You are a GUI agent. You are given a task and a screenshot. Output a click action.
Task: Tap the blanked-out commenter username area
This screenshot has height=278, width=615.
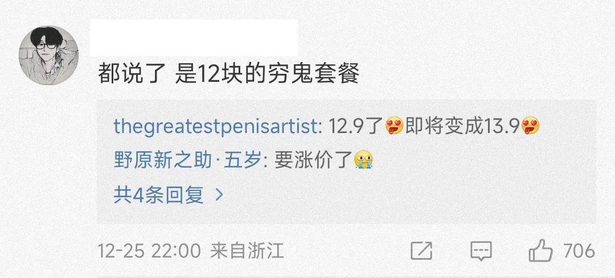coord(194,38)
